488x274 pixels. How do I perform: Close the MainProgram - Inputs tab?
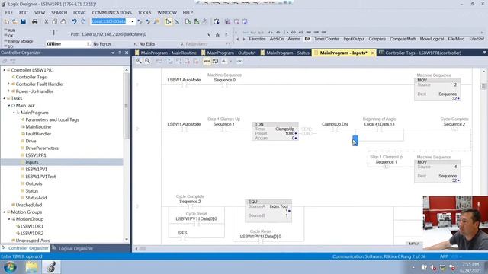point(373,53)
